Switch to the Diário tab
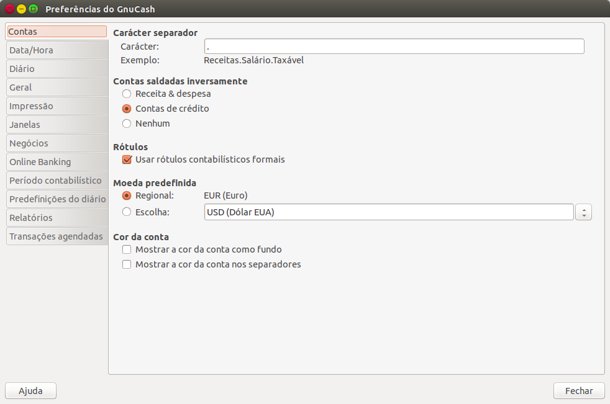 point(56,69)
